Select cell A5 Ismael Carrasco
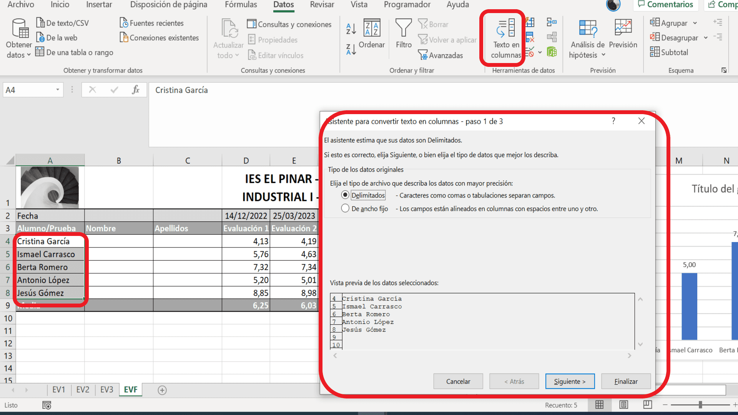The width and height of the screenshot is (738, 415). coord(50,254)
